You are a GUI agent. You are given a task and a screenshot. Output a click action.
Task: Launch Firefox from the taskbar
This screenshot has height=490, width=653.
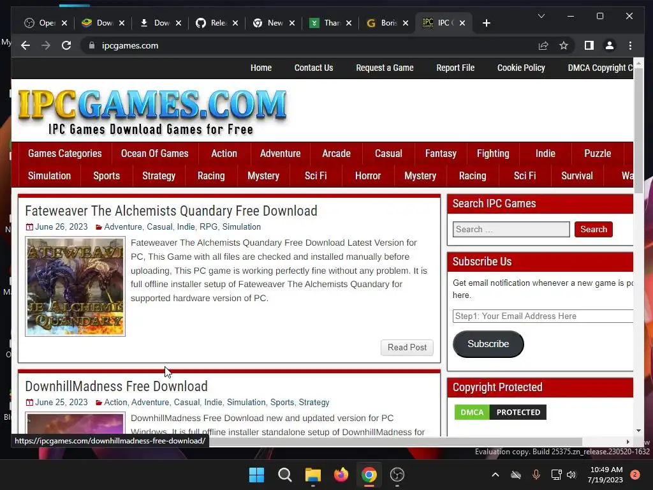[x=341, y=475]
